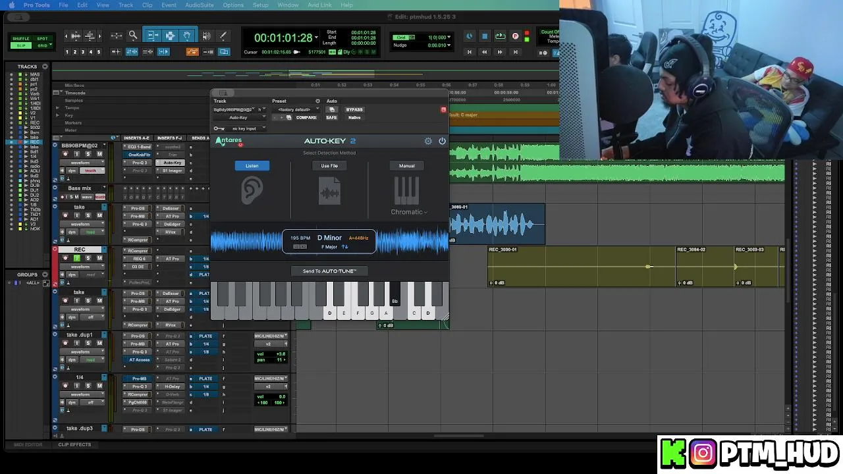Open the Track menu
Viewport: 843px width, 474px height.
126,5
